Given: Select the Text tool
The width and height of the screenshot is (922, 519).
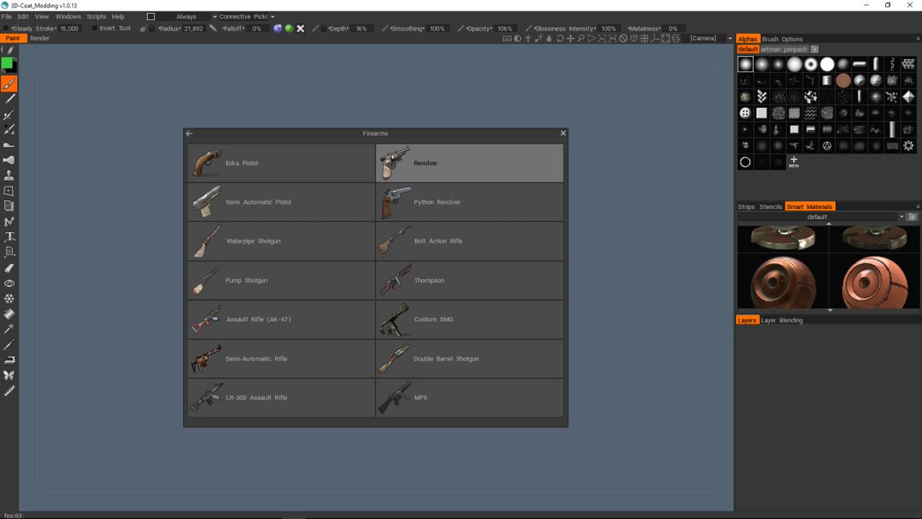Looking at the screenshot, I should click(x=8, y=237).
